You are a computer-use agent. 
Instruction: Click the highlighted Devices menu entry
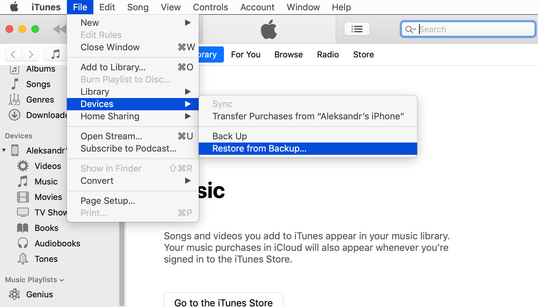(133, 104)
